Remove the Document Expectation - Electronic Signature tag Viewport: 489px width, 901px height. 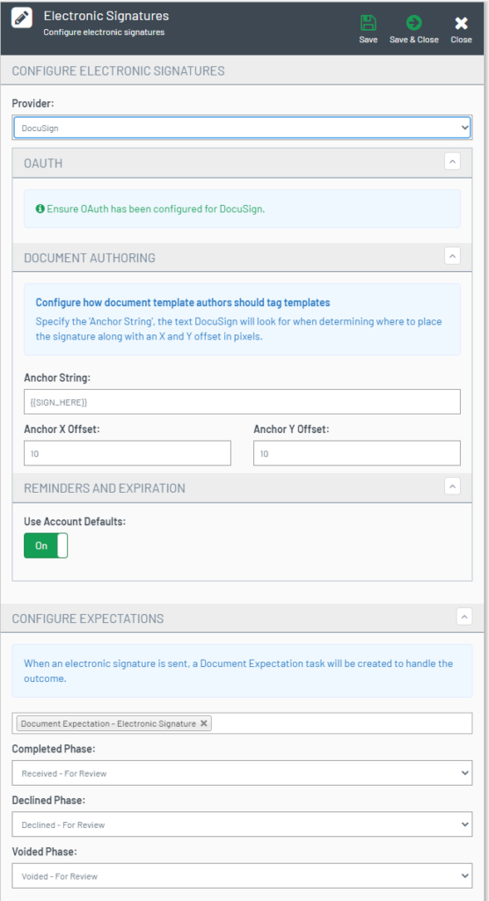pyautogui.click(x=203, y=723)
